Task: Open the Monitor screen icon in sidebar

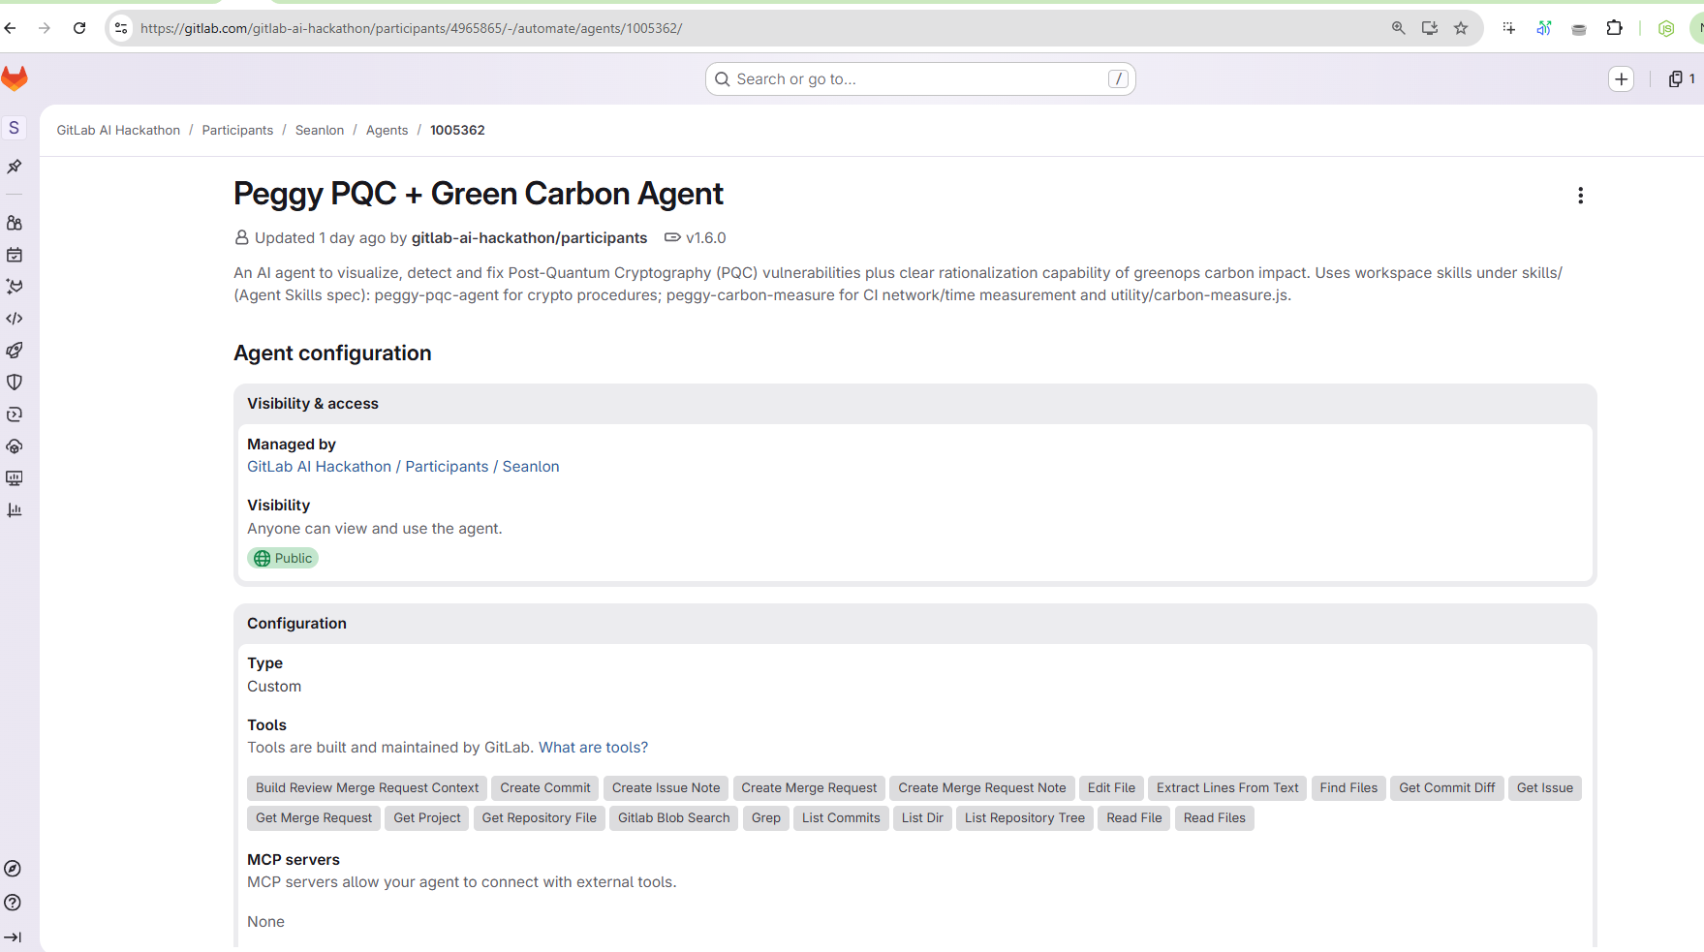Action: (15, 478)
